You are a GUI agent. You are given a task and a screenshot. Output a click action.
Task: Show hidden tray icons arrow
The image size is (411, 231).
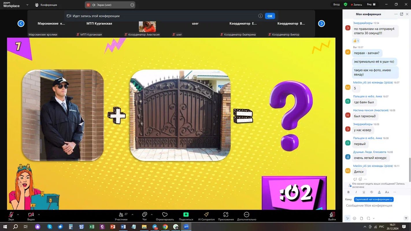click(365, 227)
